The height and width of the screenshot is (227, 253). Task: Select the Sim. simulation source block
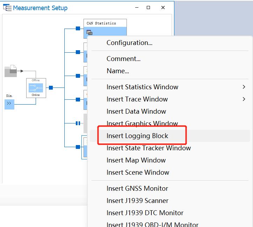pyautogui.click(x=9, y=104)
